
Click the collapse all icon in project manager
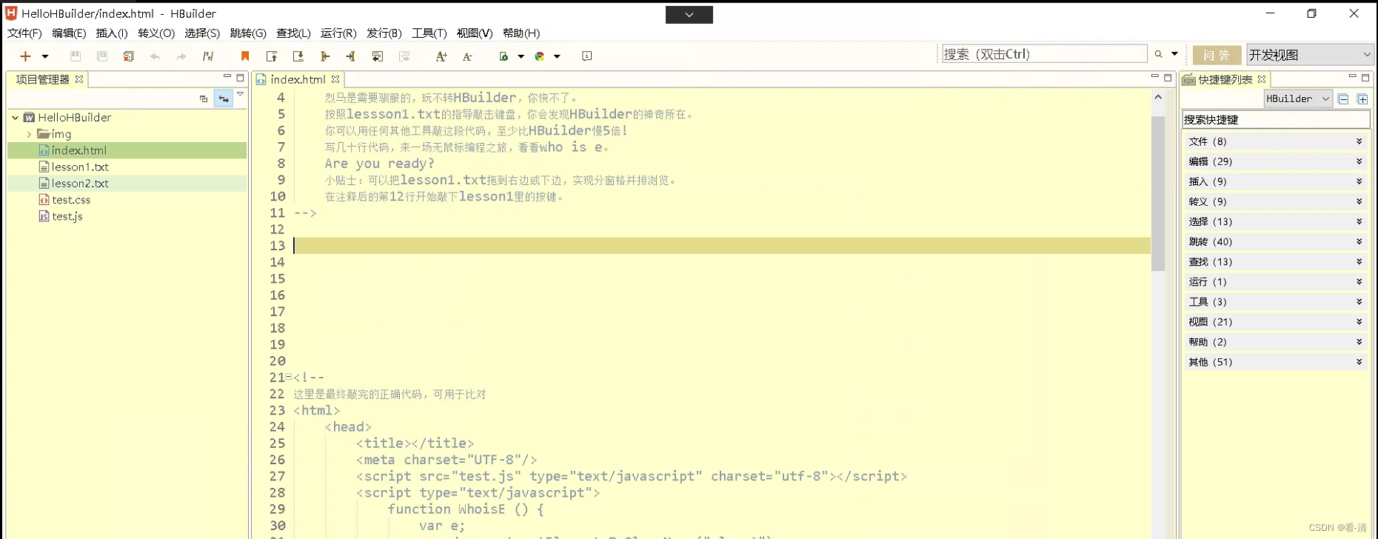pos(204,98)
